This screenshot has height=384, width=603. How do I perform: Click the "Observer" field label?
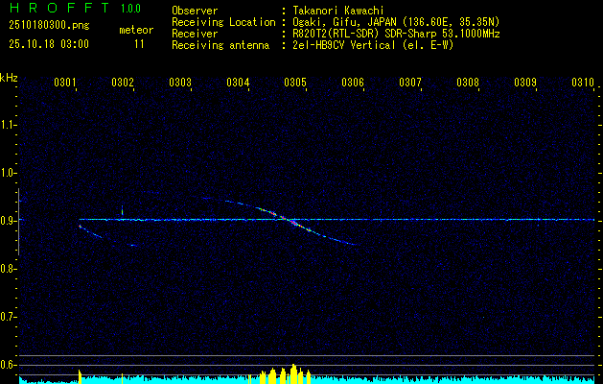(195, 11)
